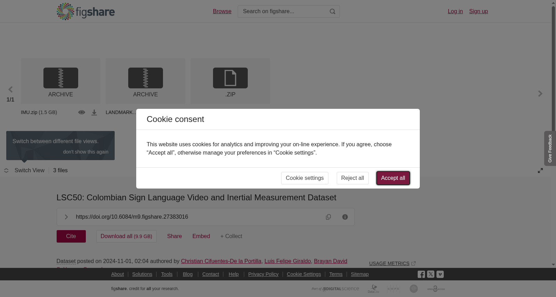Open the IMU.zip archive thumbnail
556x297 pixels.
[x=60, y=81]
